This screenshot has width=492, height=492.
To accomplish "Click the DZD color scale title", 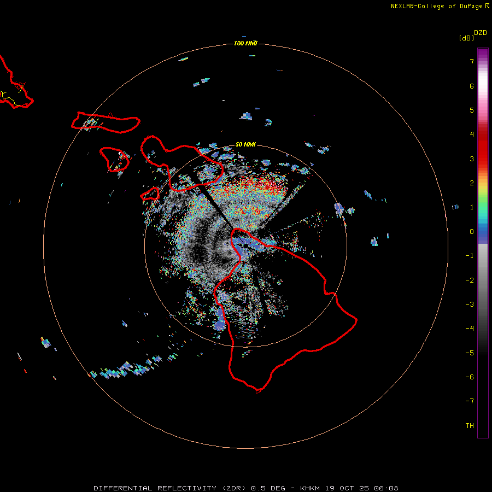I will (x=481, y=33).
